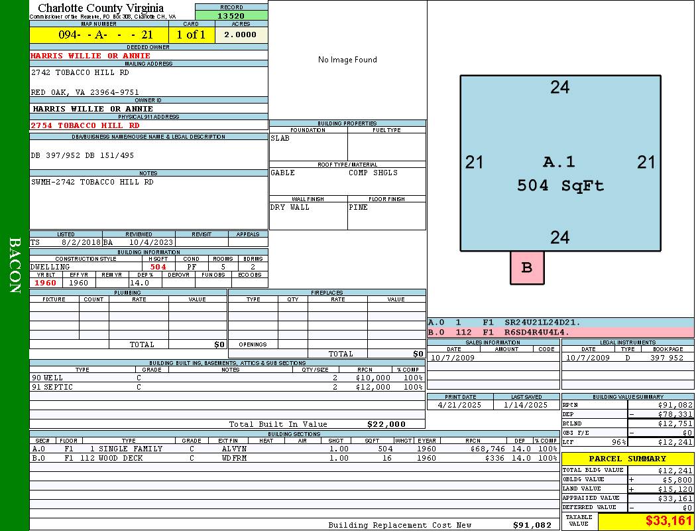Click the legal instrument book page 397 952
Screen dimensions: 696x531
666,358
